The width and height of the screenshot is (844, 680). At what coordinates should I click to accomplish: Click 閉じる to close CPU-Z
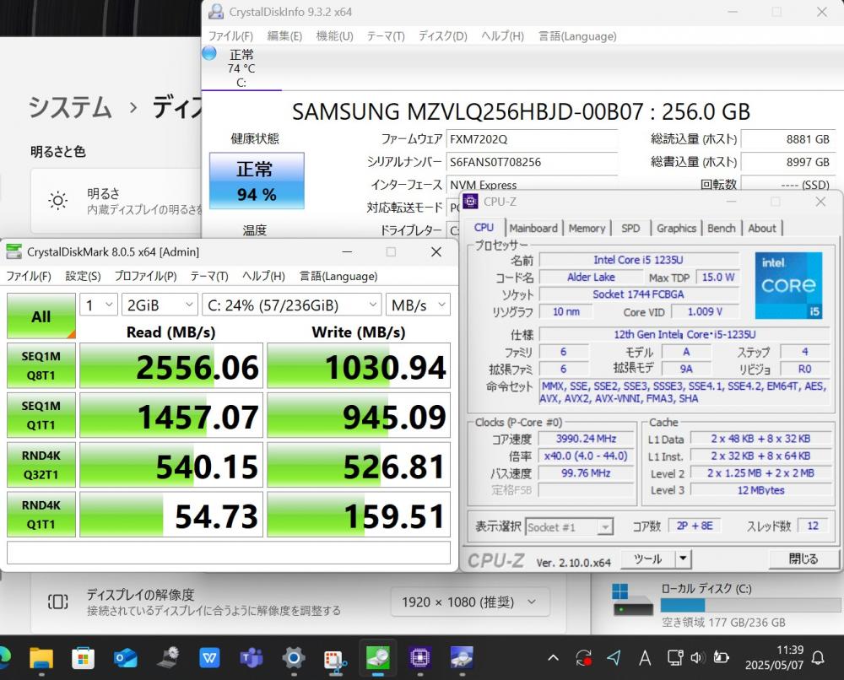point(803,559)
